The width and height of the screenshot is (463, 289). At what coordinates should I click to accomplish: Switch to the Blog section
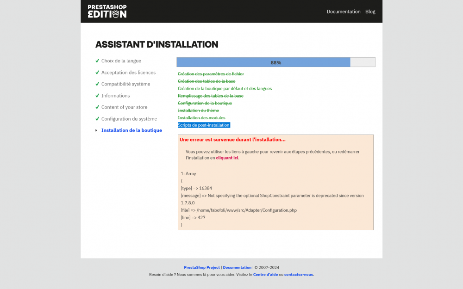tap(370, 12)
